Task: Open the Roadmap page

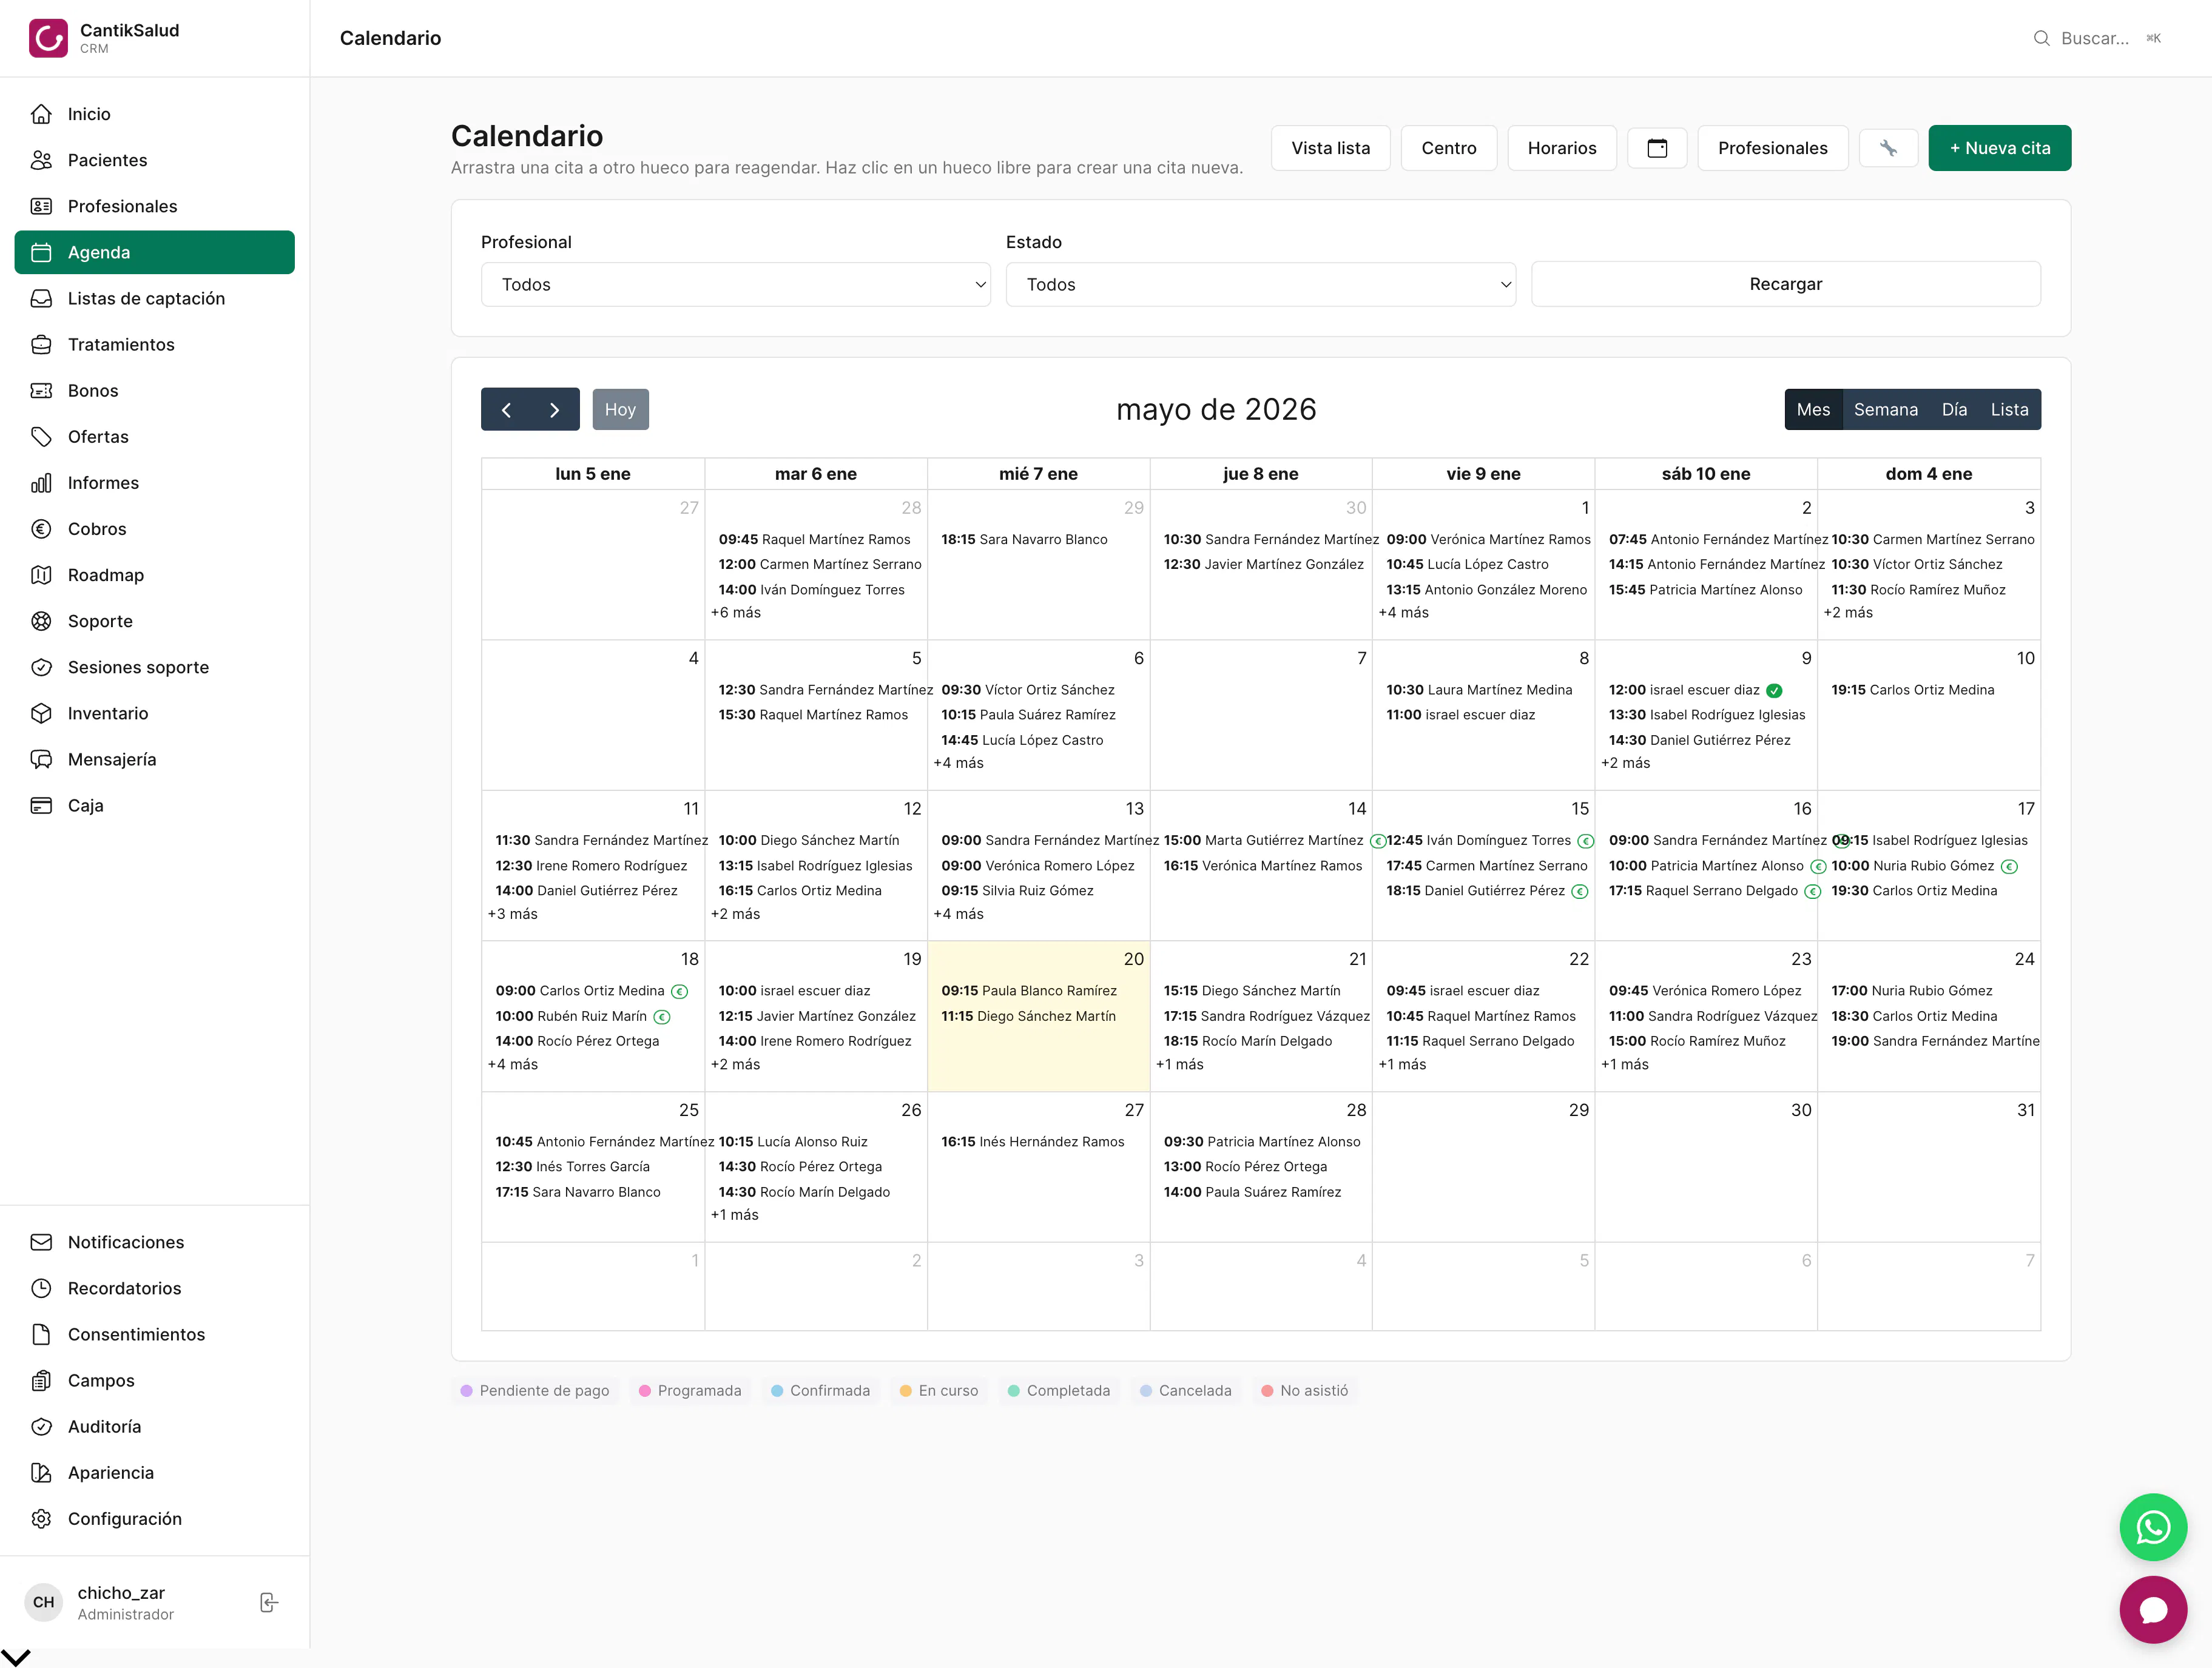Action: [x=154, y=575]
